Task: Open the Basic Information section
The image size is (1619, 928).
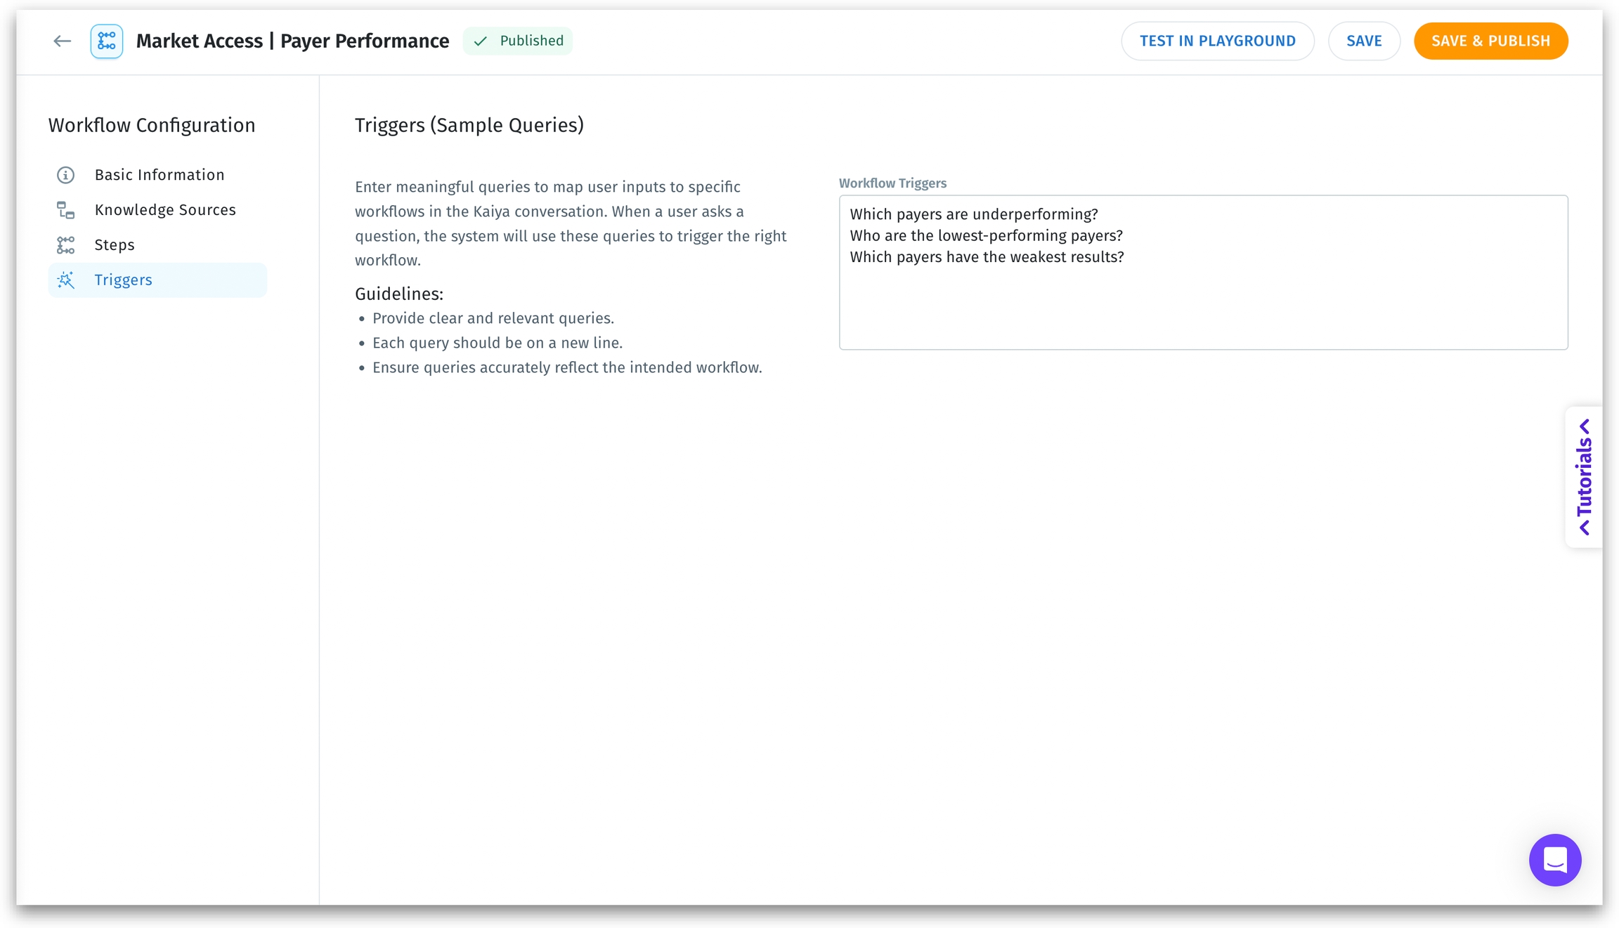Action: click(160, 175)
